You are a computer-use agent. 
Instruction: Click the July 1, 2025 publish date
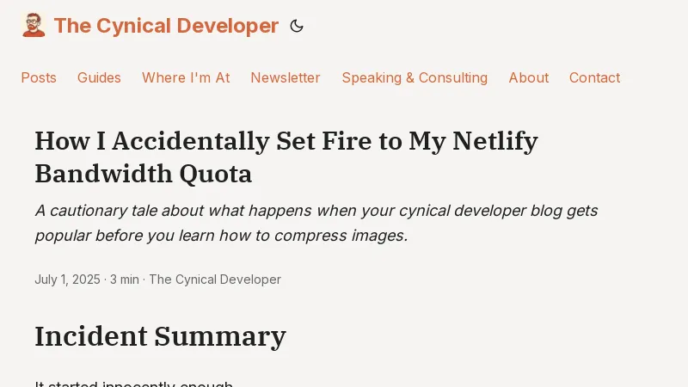67,279
